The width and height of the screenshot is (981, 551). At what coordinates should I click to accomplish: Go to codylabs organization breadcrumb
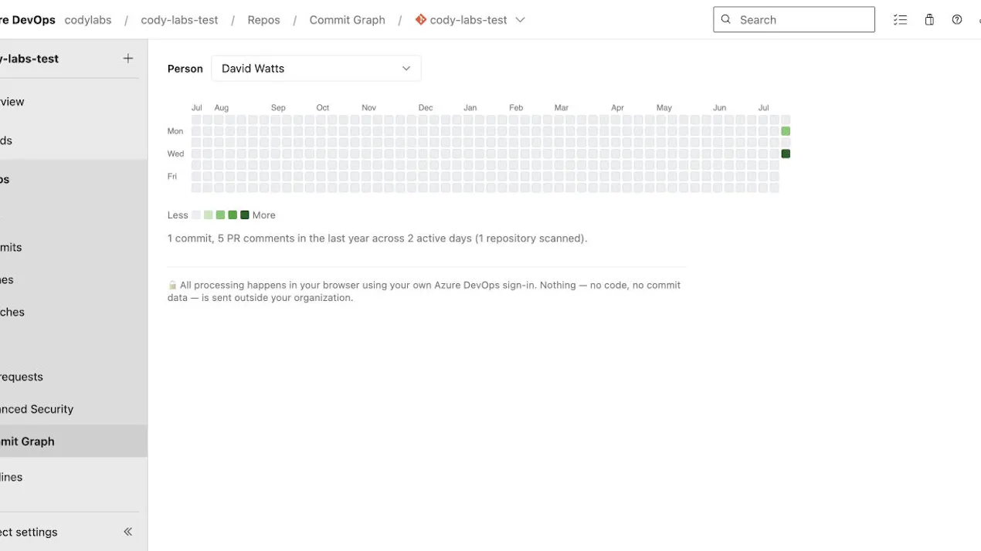pyautogui.click(x=88, y=20)
